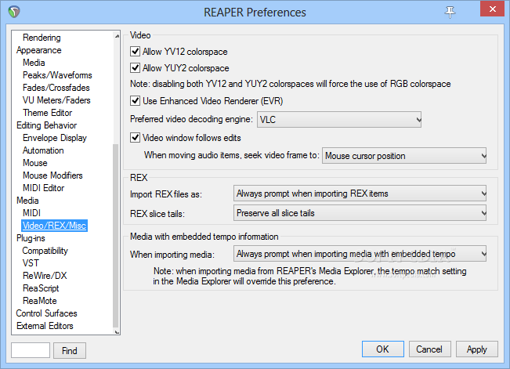Viewport: 510px width, 369px height.
Task: Open Theme Editor settings page
Action: pyautogui.click(x=48, y=113)
